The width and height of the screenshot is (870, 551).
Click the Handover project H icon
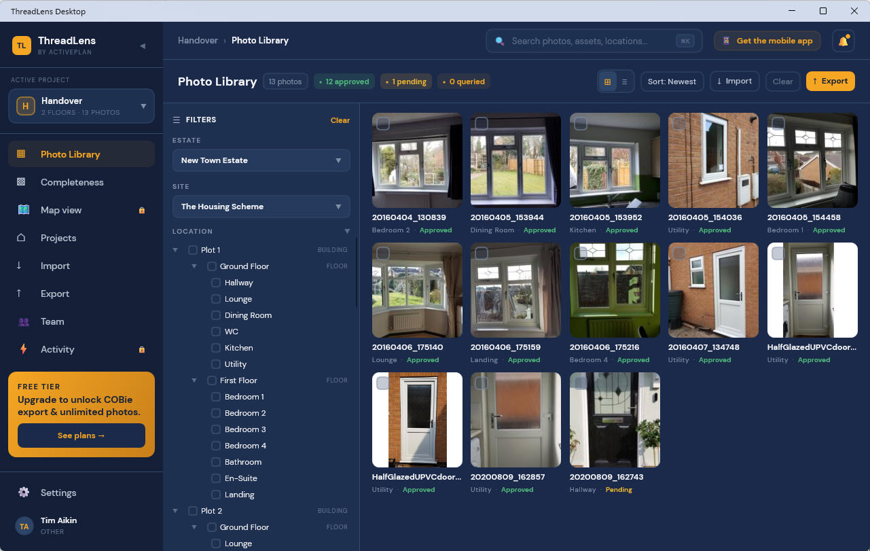click(x=26, y=106)
